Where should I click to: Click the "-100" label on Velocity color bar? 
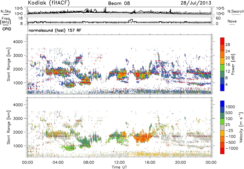[x=231, y=136]
